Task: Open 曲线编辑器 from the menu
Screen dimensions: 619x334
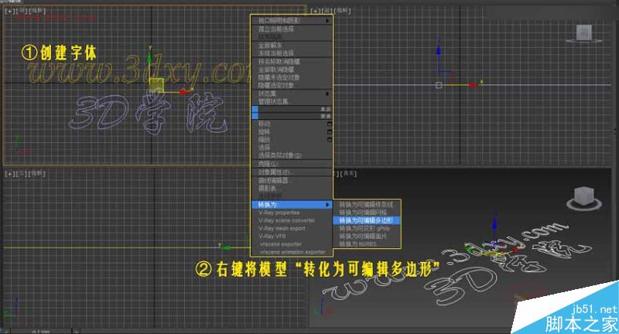Action: (273, 181)
